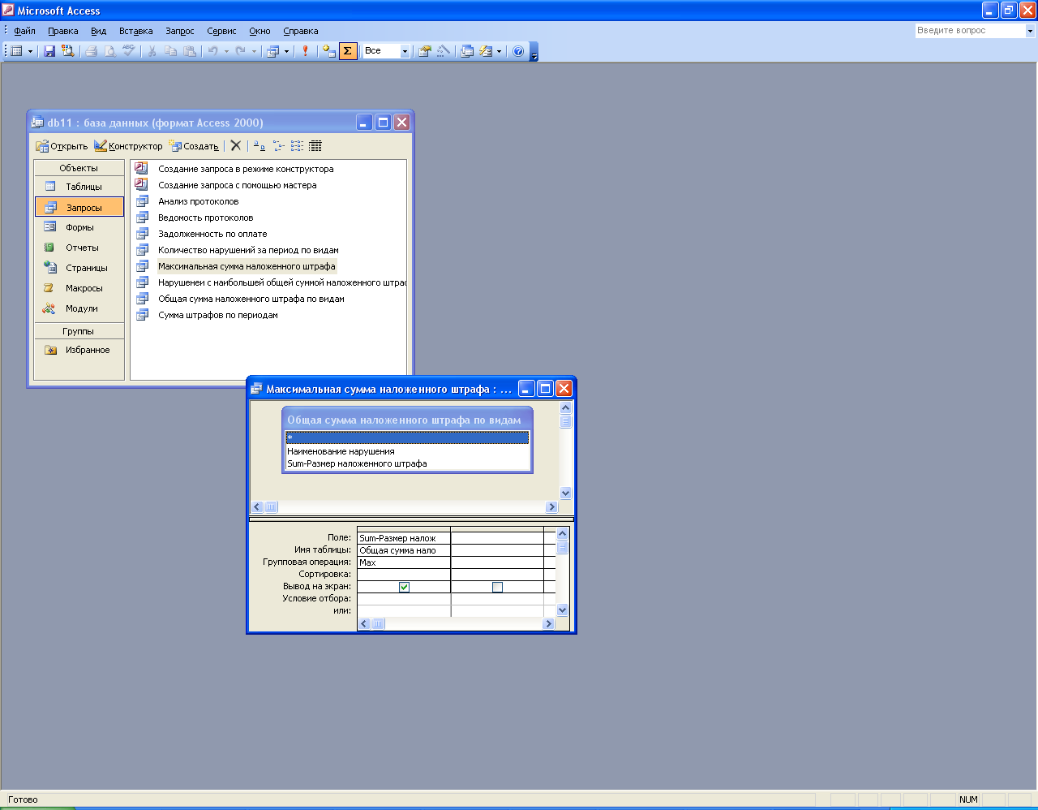The height and width of the screenshot is (810, 1038).
Task: Click the Объекты header bar
Action: pyautogui.click(x=79, y=168)
